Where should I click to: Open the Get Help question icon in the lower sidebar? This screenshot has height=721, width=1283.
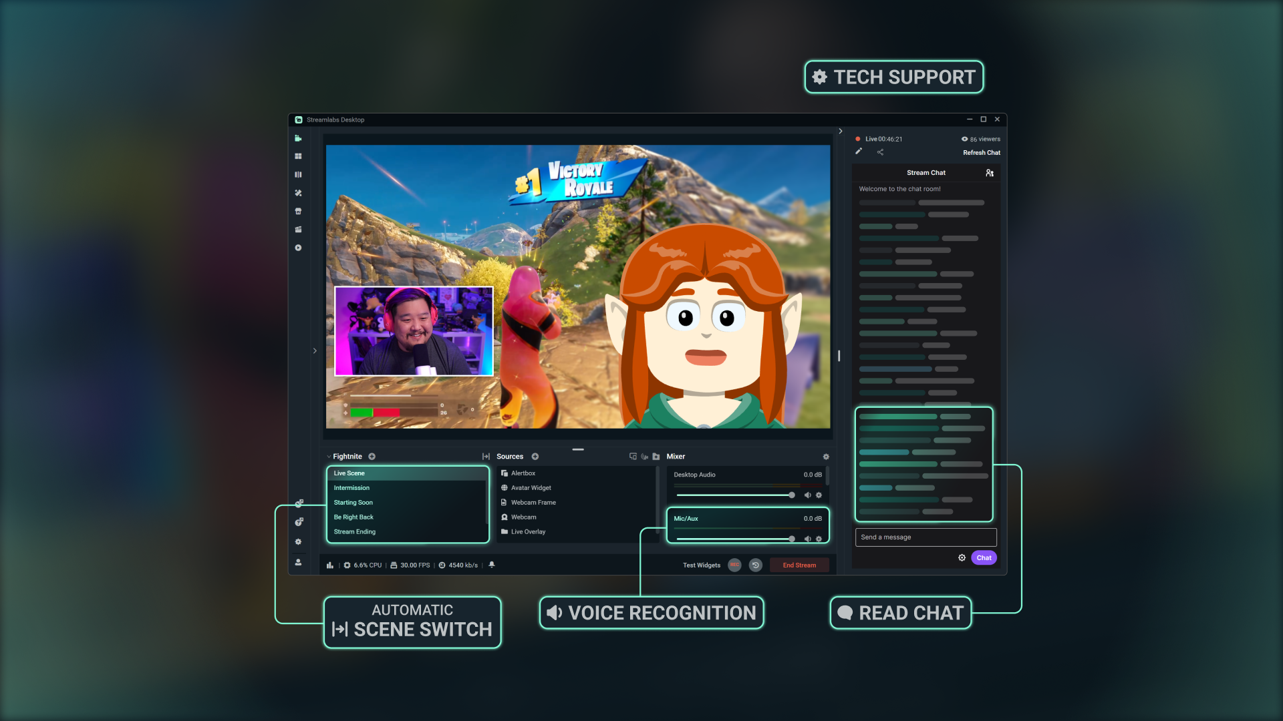pyautogui.click(x=299, y=522)
